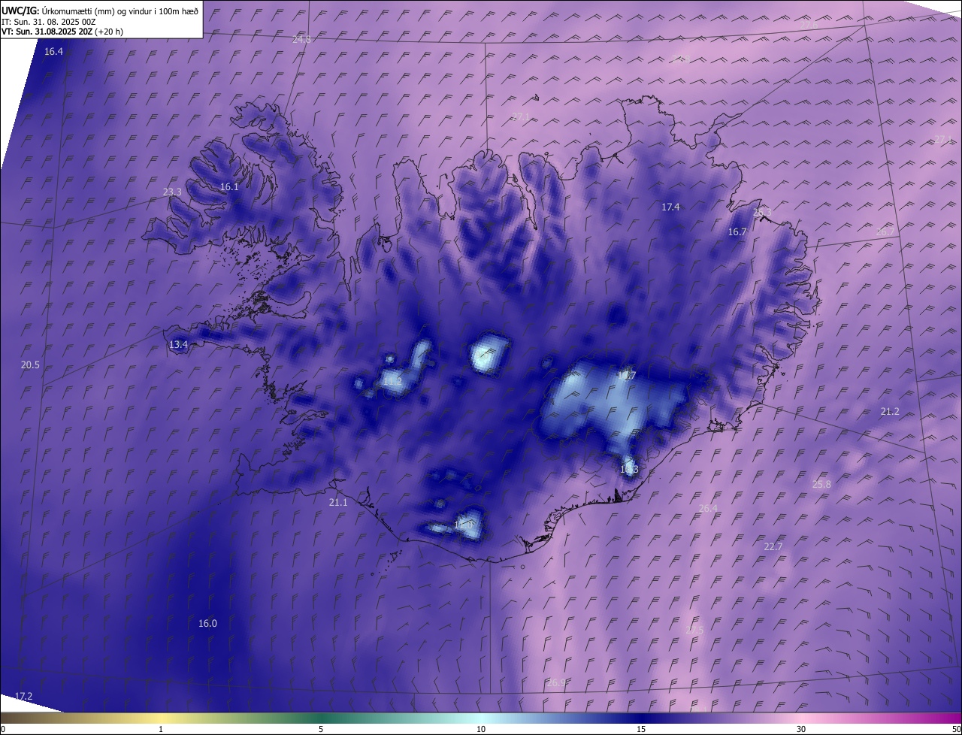This screenshot has height=735, width=962.
Task: Click the map value 21.2
Action: point(890,412)
